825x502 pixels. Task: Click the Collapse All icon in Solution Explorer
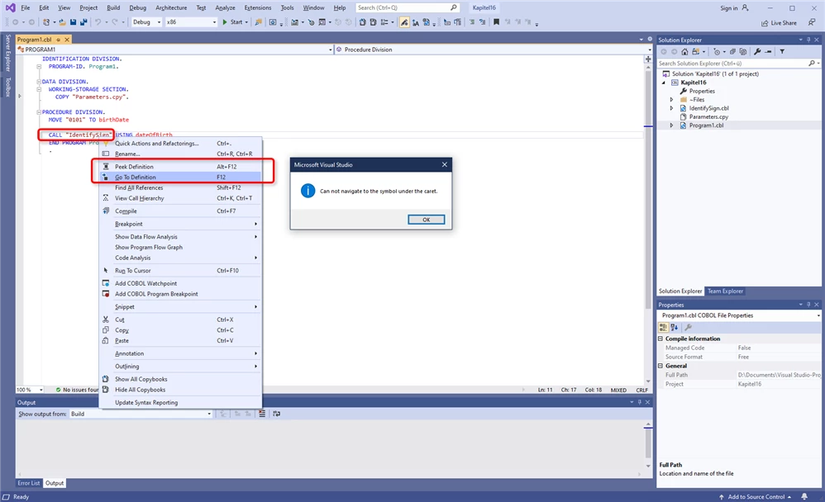[732, 51]
